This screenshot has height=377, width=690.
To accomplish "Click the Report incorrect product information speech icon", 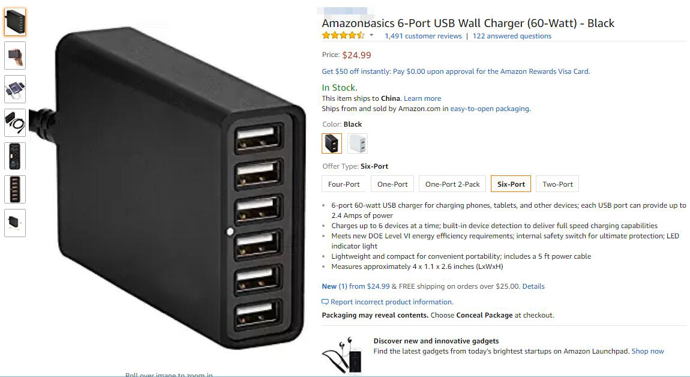I will (x=325, y=302).
